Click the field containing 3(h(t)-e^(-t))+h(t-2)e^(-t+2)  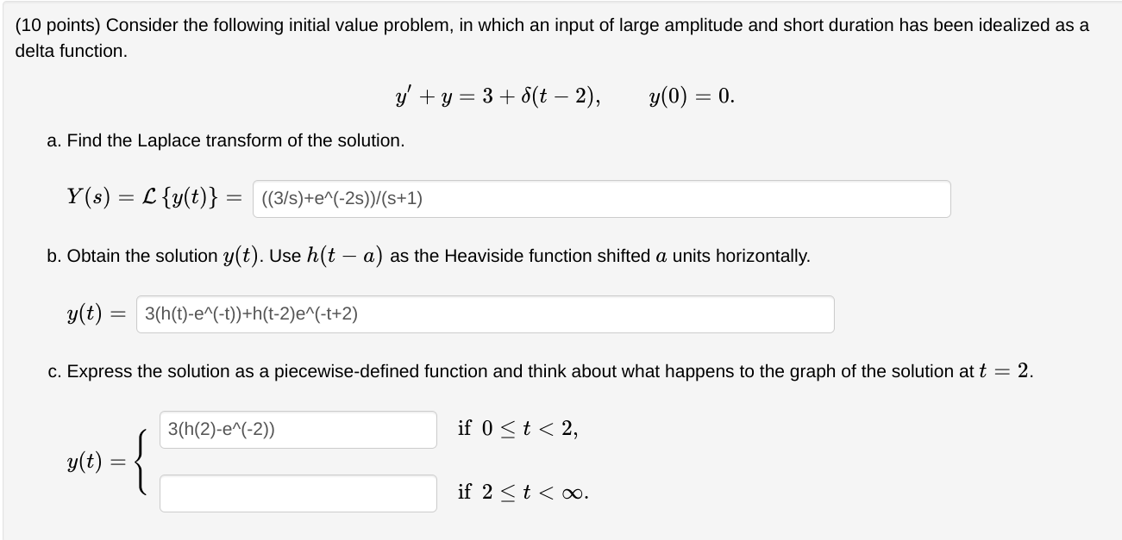486,314
